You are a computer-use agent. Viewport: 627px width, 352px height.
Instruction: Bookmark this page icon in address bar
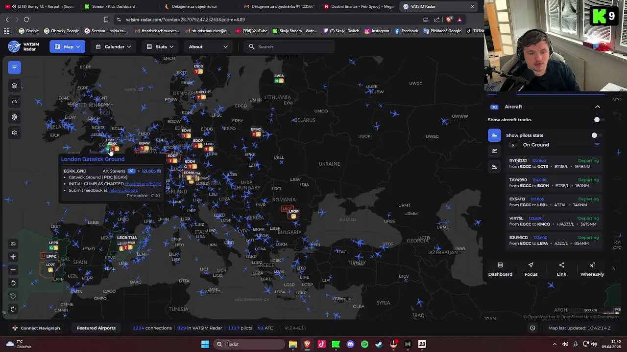pos(106,20)
